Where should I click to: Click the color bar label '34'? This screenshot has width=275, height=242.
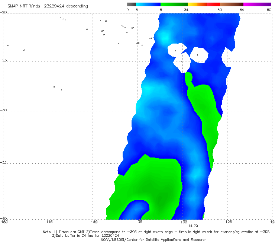point(186,10)
